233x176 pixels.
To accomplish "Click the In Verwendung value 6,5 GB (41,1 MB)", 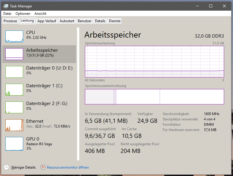I will [106, 121].
